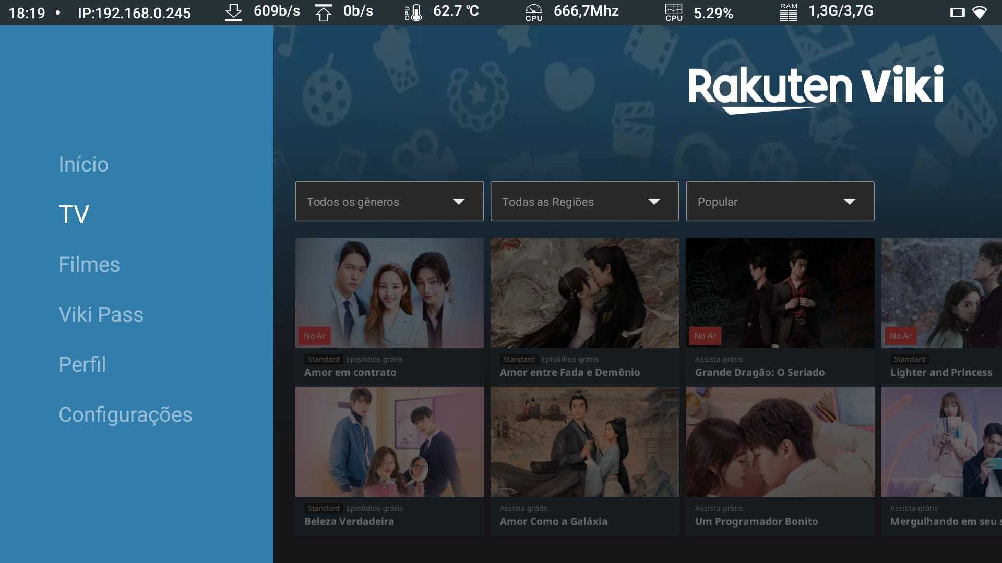1002x563 pixels.
Task: Open Grande Dragão: O Seriado poster
Action: click(780, 293)
